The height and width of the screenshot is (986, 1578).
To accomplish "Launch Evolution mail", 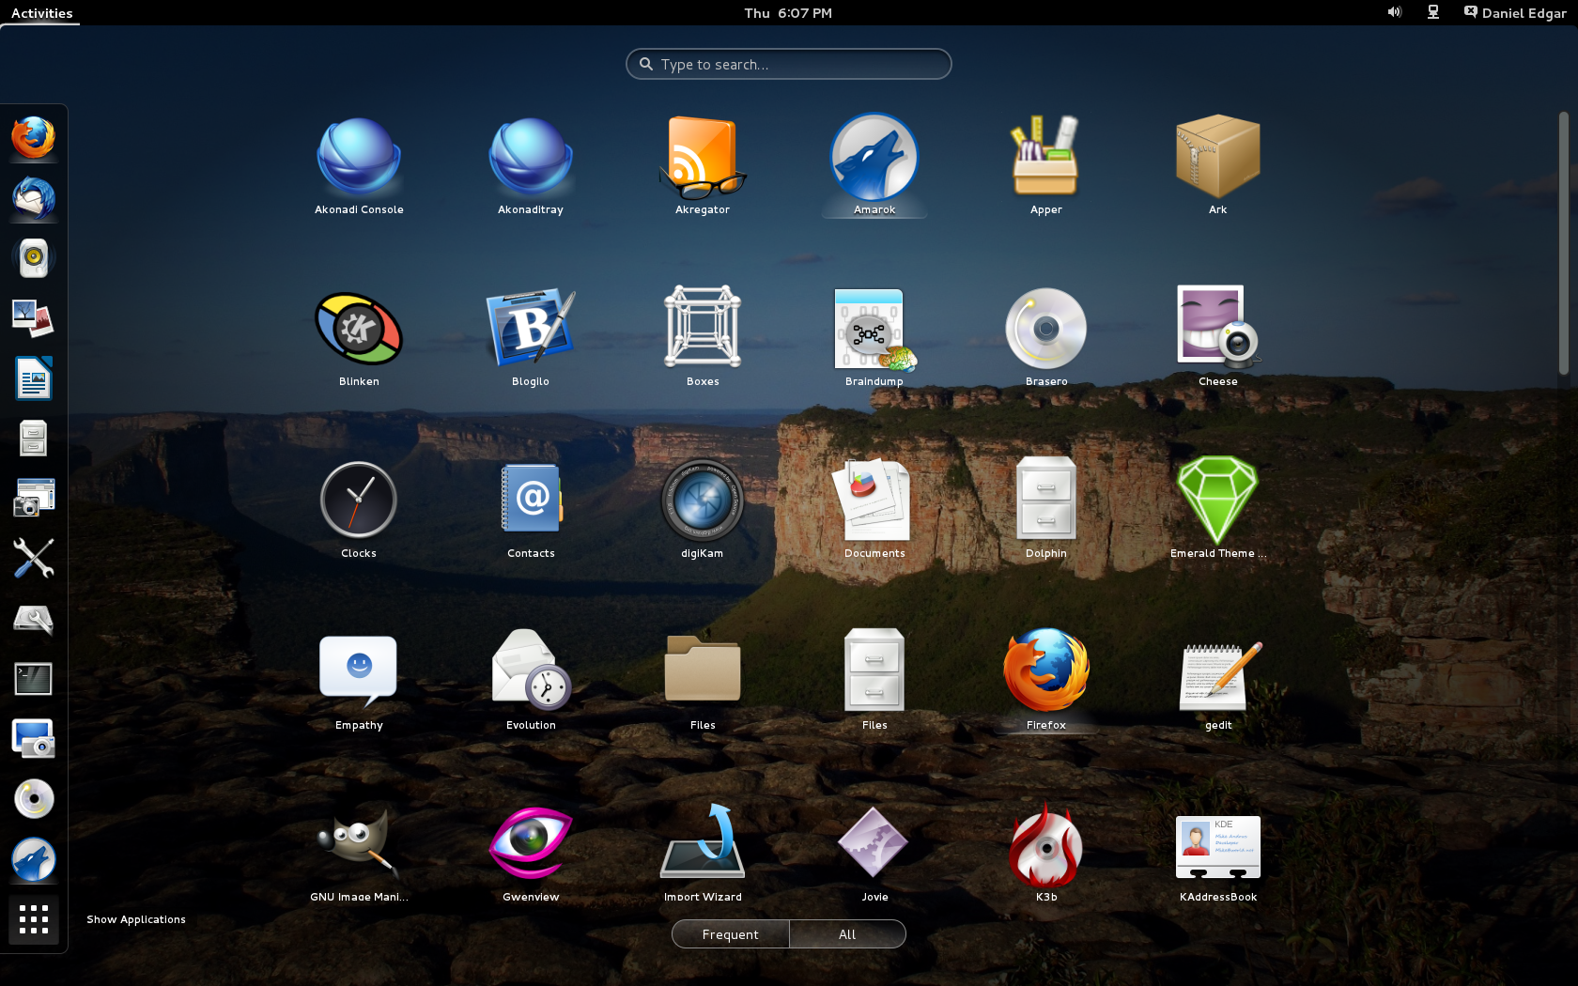I will (531, 681).
